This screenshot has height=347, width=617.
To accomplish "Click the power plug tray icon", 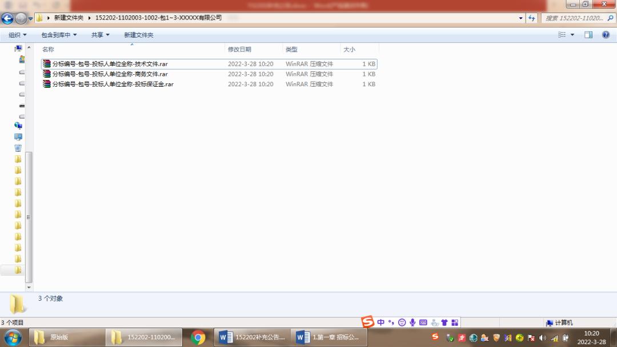I will pyautogui.click(x=566, y=338).
